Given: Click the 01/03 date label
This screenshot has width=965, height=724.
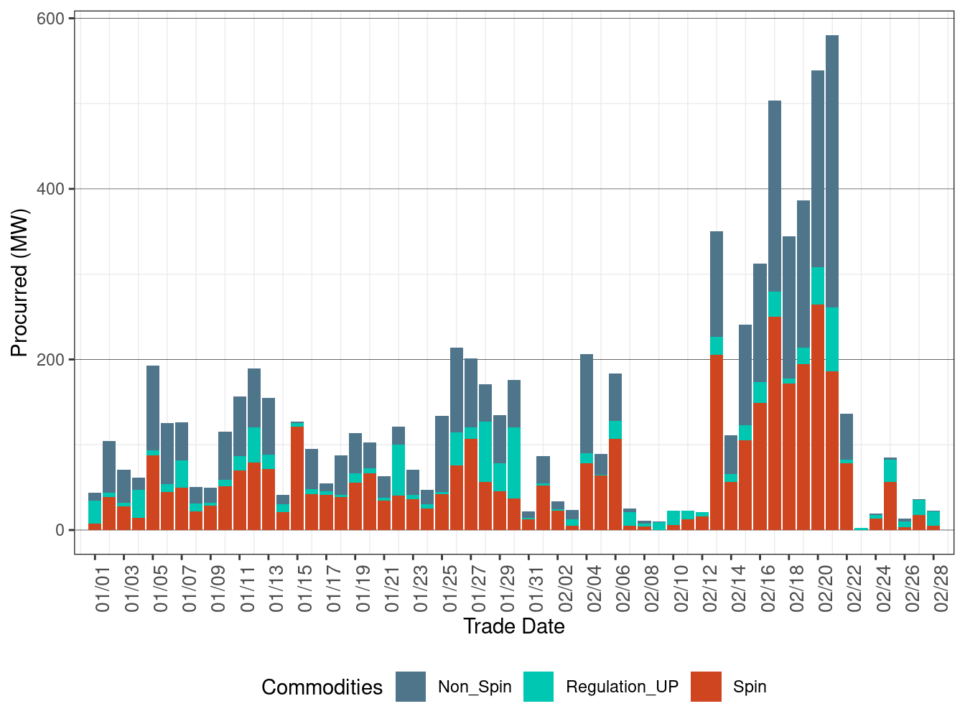Looking at the screenshot, I should coord(132,589).
